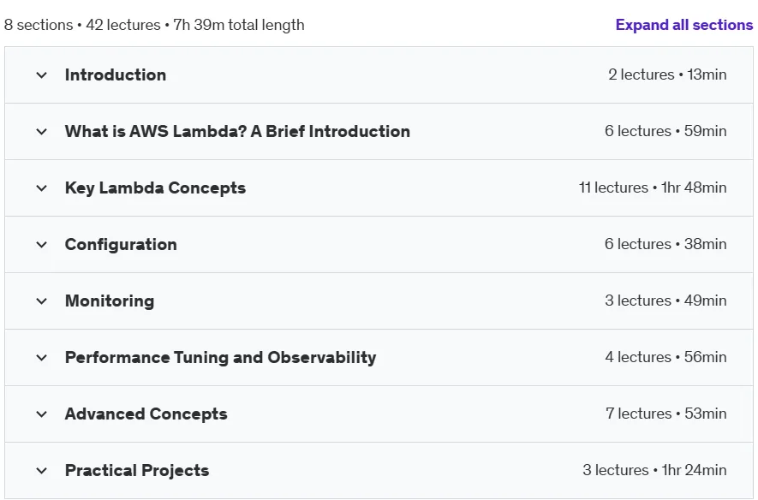Click the Advanced Concepts chevron icon
This screenshot has width=758, height=500.
[42, 414]
